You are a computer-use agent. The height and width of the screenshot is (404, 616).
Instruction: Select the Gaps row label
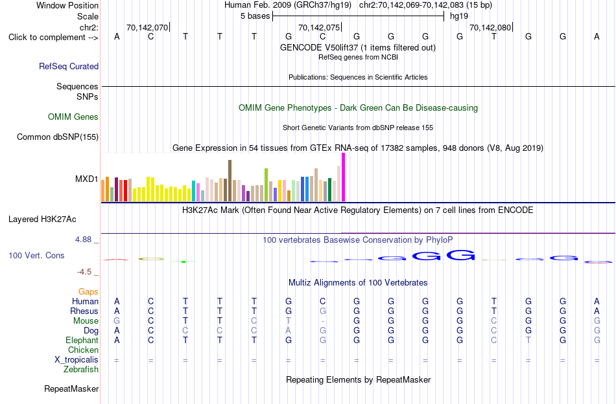(88, 291)
